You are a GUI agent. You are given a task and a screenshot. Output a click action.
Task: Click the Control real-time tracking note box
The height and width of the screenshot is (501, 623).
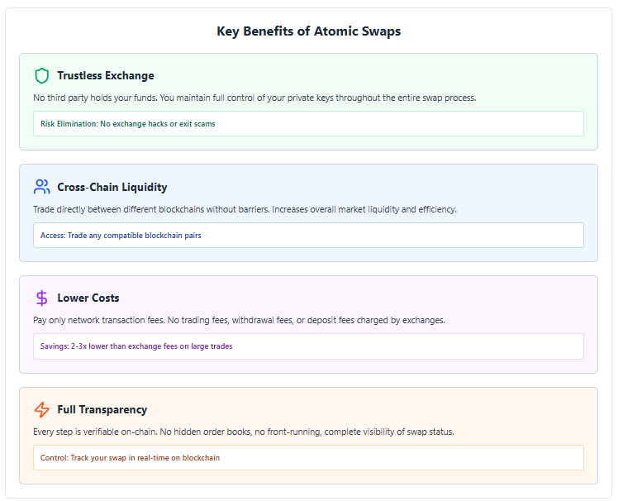308,458
